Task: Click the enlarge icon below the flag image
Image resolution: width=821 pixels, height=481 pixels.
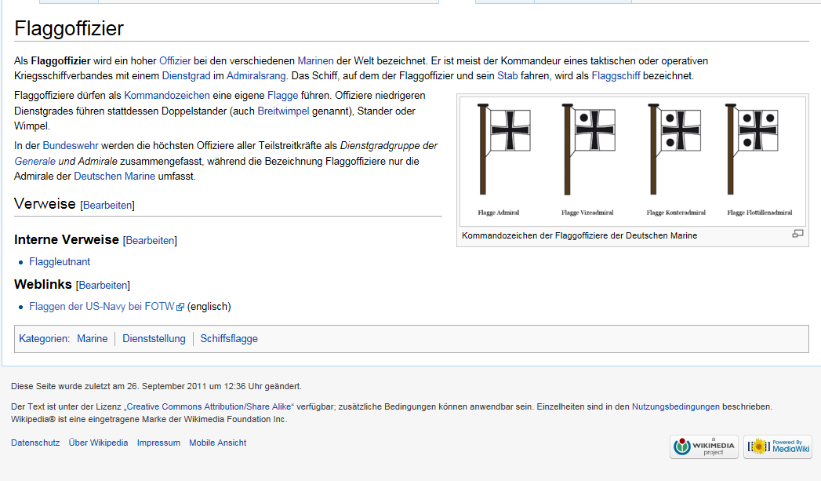Action: 797,234
